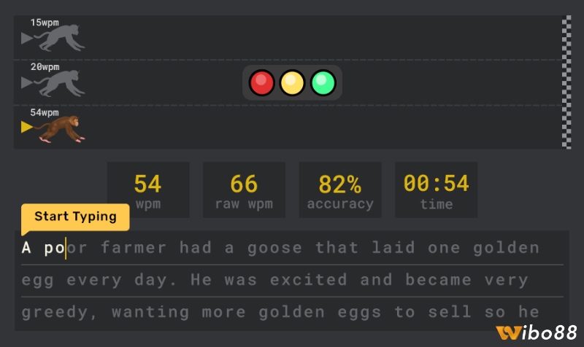Click the gray monkey at 20wpm
Viewport: 584px width, 347px height.
62,84
